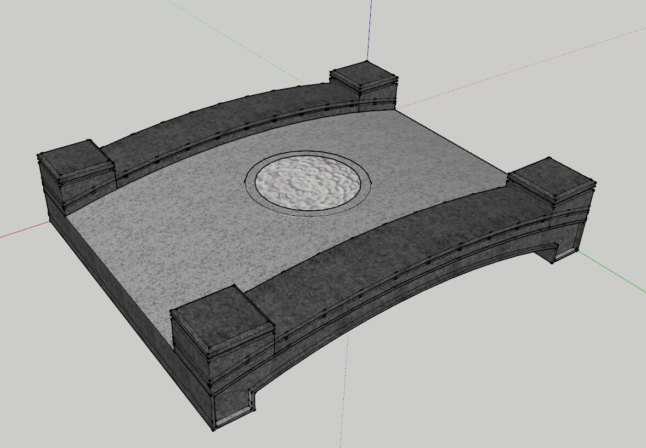
Task: Click the solid red axis line at left
Action: pos(22,232)
